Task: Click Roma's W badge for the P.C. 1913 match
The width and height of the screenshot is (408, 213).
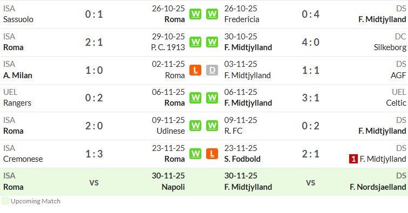Action: [195, 42]
